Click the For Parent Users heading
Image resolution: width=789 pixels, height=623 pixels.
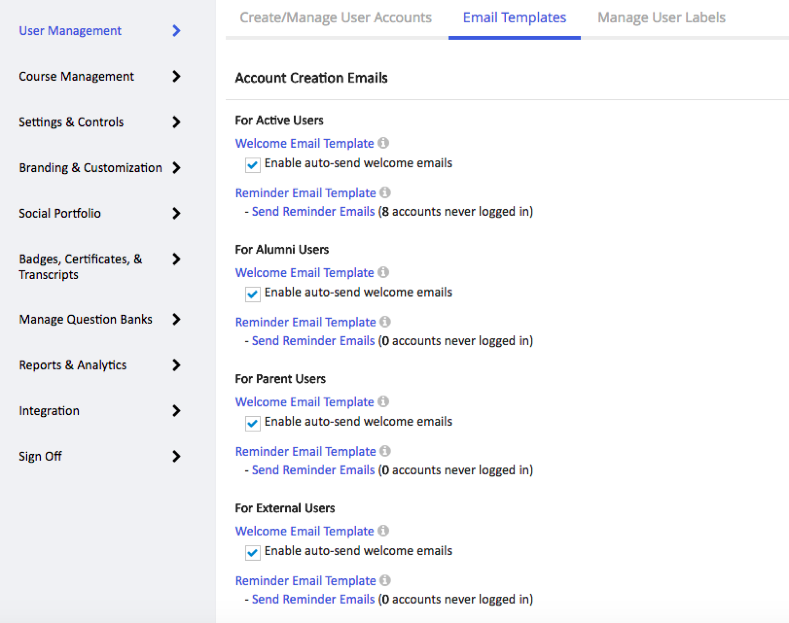click(x=280, y=379)
